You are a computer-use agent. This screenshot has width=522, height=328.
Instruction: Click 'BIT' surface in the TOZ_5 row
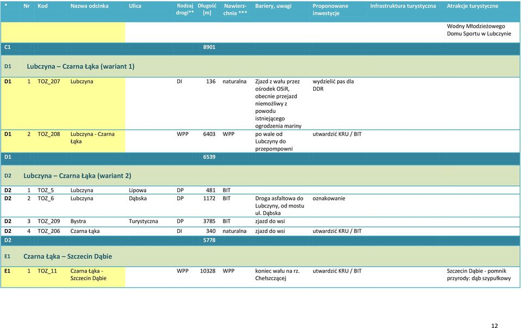[x=226, y=191]
